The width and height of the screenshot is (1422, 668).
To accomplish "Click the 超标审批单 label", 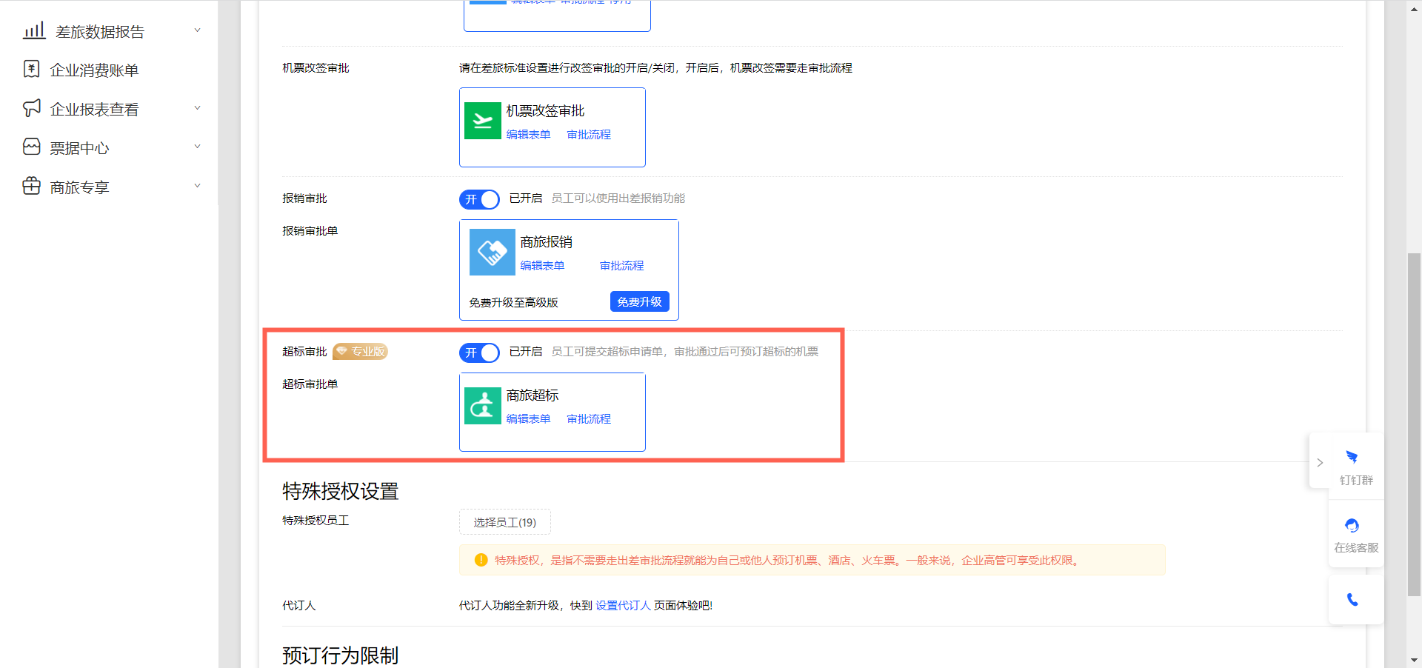I will 310,384.
